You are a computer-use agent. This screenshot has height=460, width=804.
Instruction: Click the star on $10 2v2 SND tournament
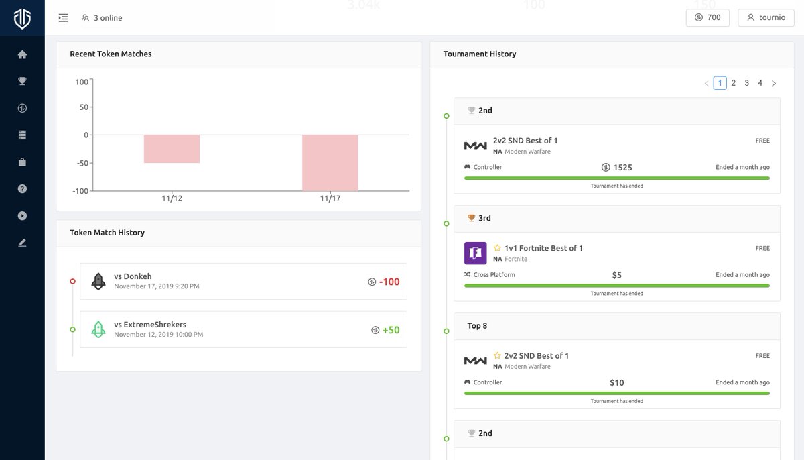pyautogui.click(x=497, y=355)
